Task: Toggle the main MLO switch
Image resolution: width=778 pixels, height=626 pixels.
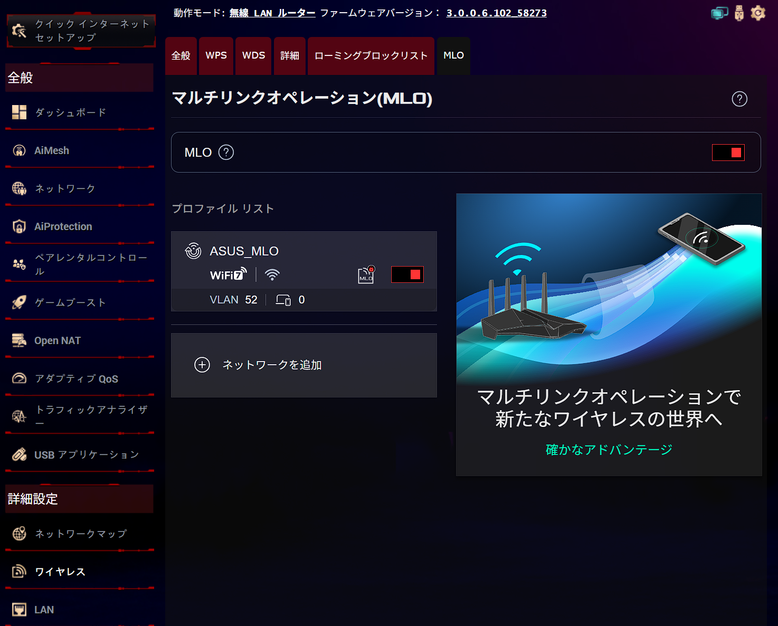Action: [728, 153]
